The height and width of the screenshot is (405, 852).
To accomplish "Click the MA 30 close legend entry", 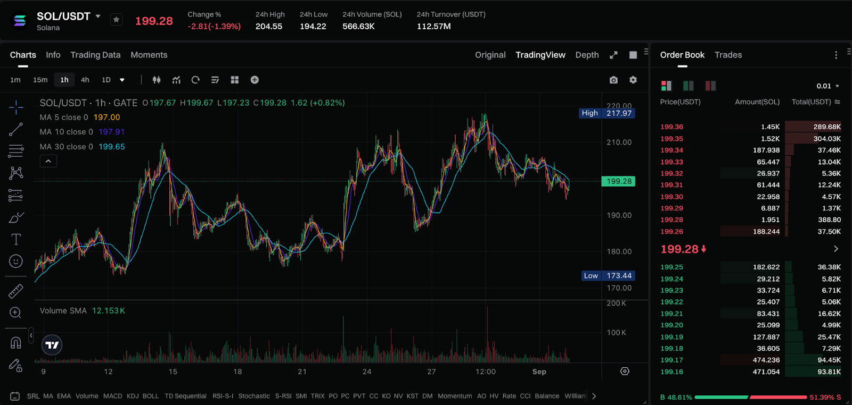I will click(x=83, y=147).
